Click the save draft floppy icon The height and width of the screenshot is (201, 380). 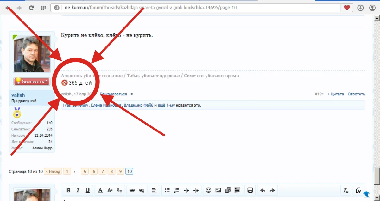click(250, 190)
